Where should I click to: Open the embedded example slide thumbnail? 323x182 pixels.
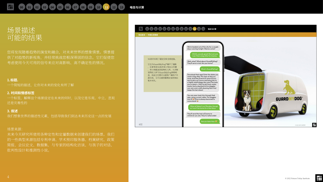pos(225,76)
